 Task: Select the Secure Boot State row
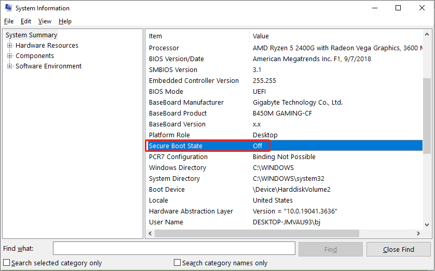click(x=208, y=146)
